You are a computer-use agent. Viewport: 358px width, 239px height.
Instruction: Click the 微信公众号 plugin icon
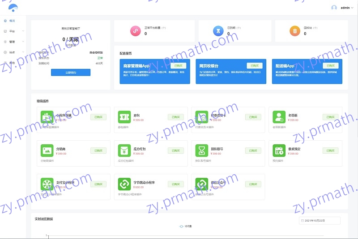(202, 184)
